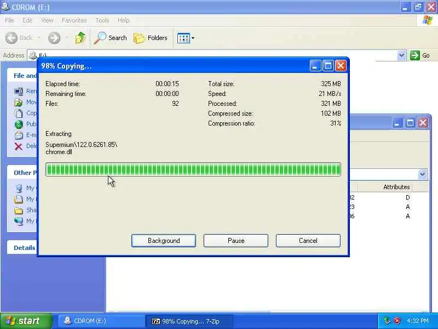
Task: Pause the 7-Zip extraction
Action: point(236,241)
